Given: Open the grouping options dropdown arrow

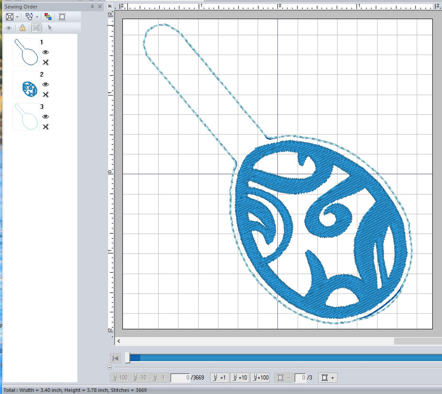Looking at the screenshot, I should pyautogui.click(x=38, y=17).
